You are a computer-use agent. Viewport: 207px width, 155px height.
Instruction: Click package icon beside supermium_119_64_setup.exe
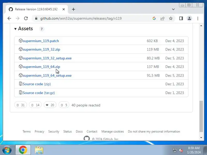click(21, 75)
